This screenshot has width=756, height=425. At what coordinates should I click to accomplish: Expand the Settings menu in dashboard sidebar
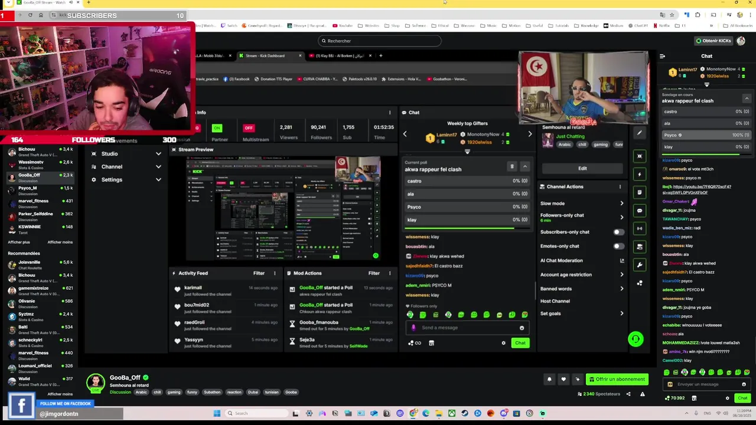click(125, 179)
